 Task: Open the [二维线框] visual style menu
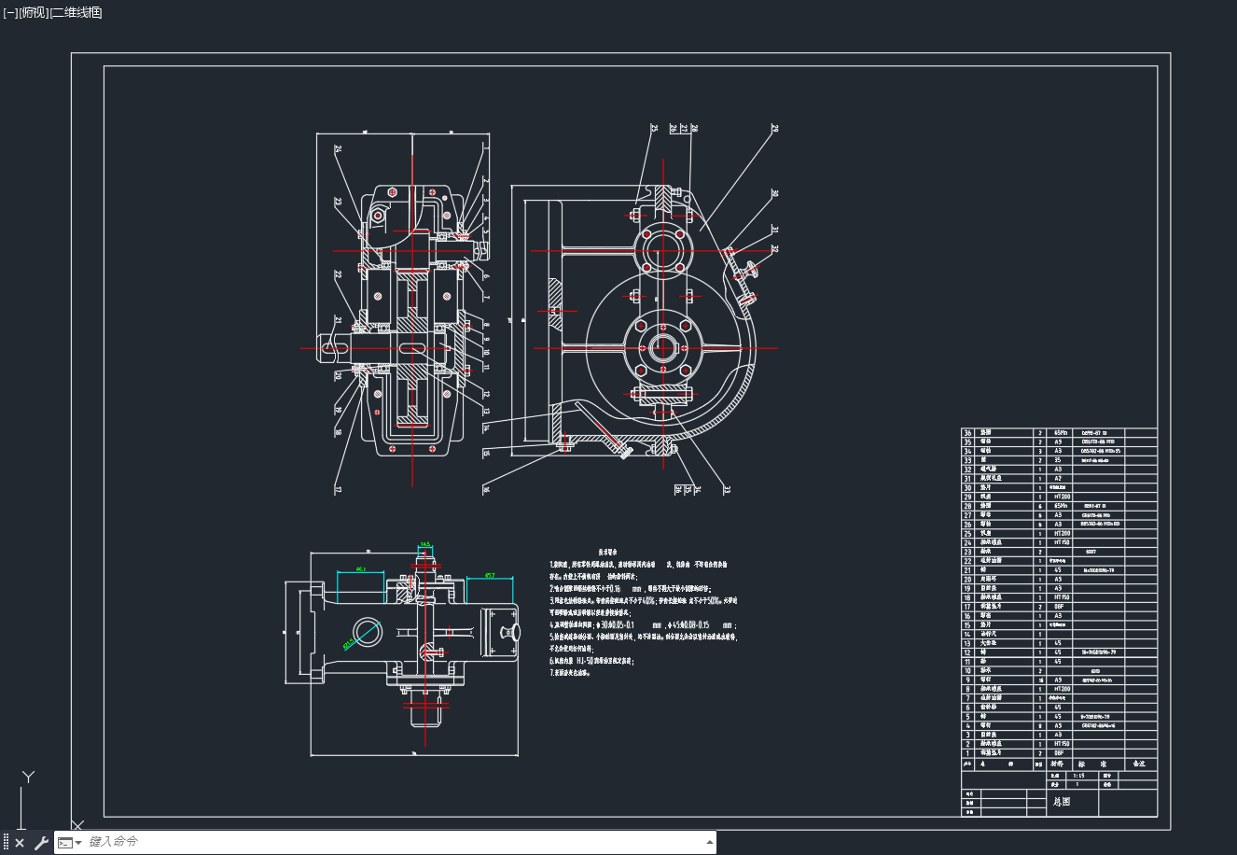point(76,12)
